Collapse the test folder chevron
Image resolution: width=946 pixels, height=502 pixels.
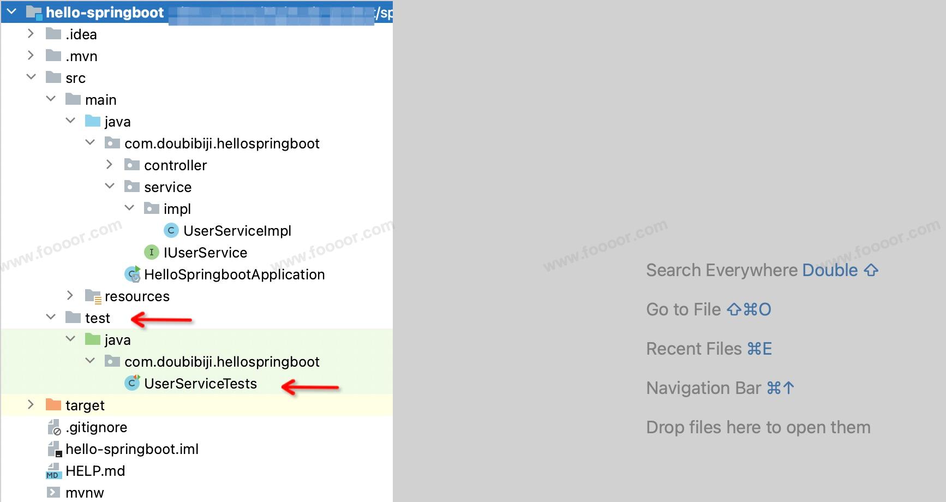coord(51,318)
